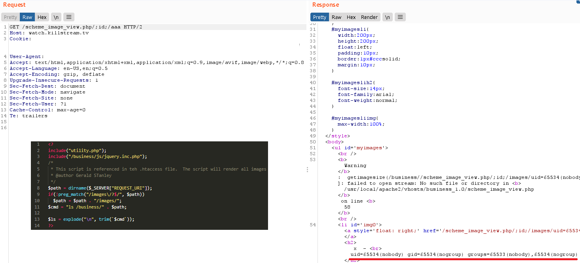Click the '#myimagesli{' selector in response
580x263 pixels.
click(x=350, y=29)
